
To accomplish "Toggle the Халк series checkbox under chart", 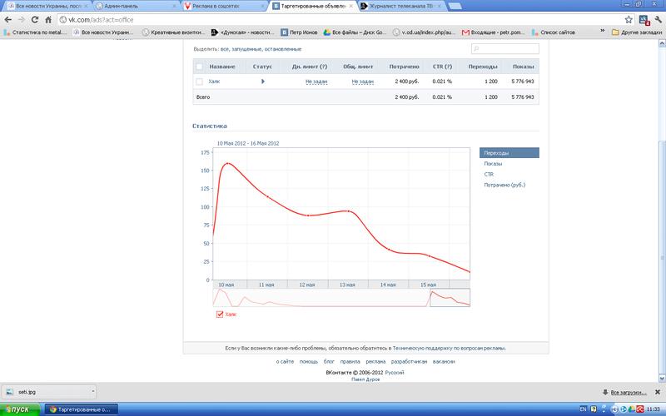I will pos(220,314).
